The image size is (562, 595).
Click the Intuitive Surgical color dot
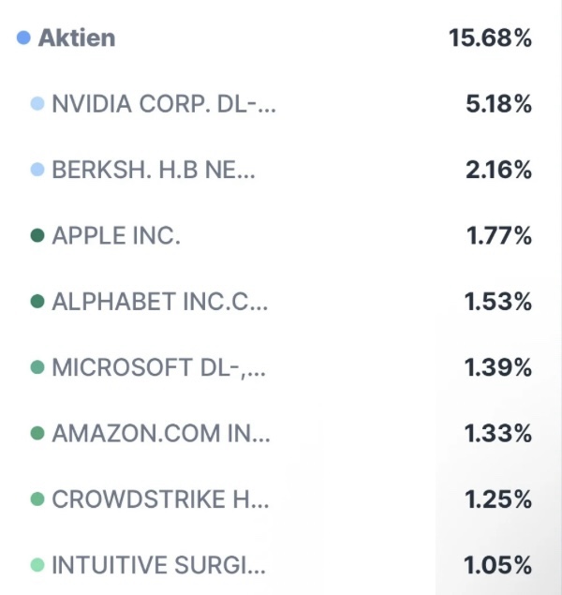[37, 565]
